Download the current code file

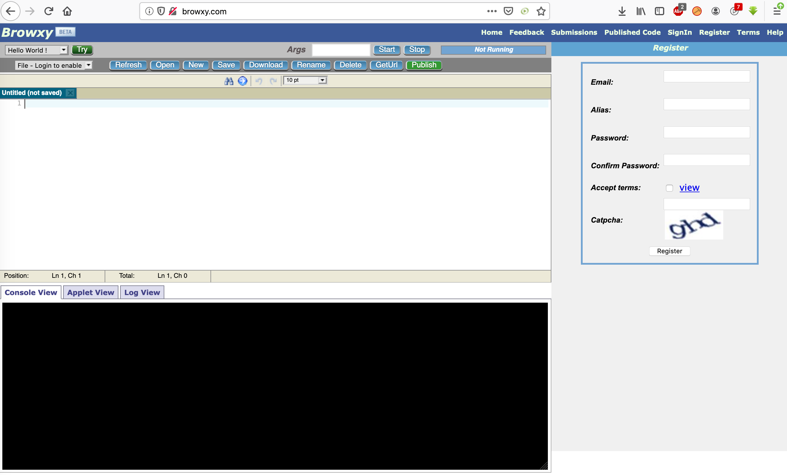tap(265, 65)
